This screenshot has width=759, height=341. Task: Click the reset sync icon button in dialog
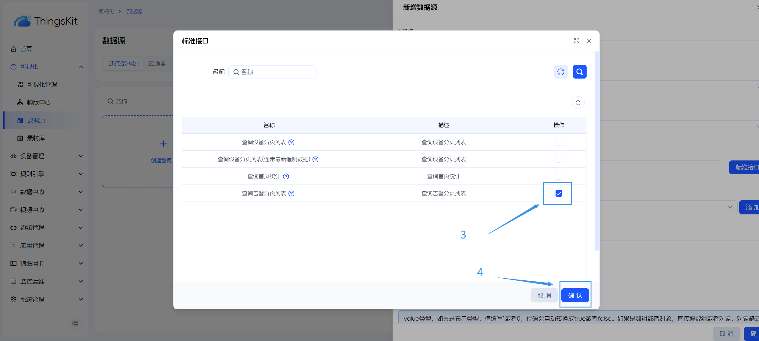[561, 72]
